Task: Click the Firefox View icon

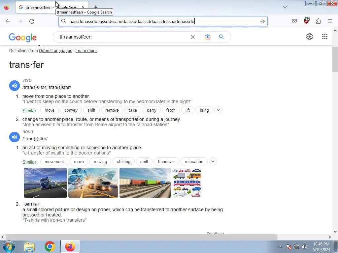Action: coord(7,7)
